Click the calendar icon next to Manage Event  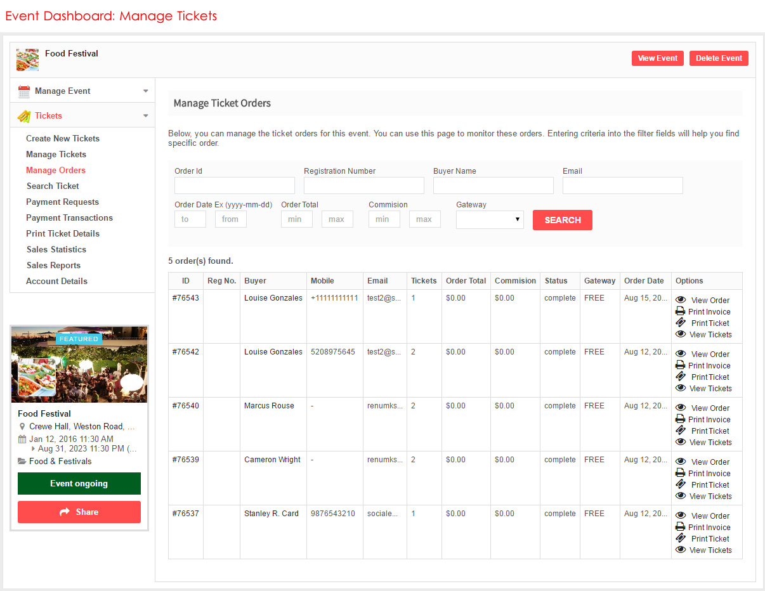24,91
